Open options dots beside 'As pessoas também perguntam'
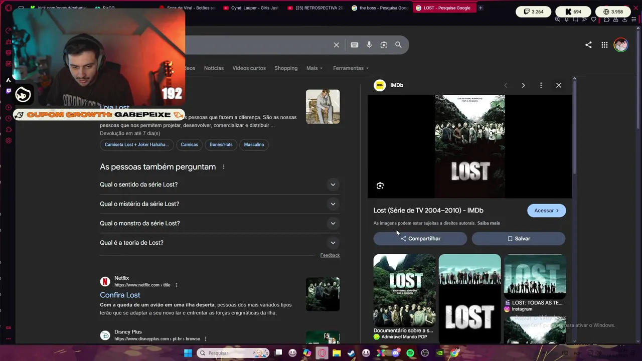642x361 pixels. coord(224,167)
